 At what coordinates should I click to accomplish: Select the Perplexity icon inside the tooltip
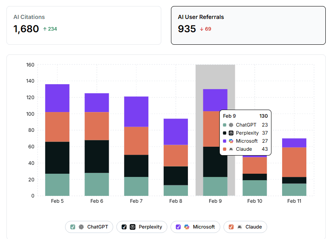point(230,133)
